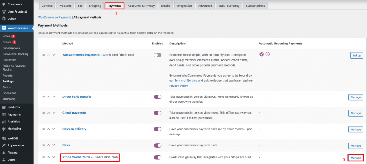Open the WooCommerce Payments section link
The height and width of the screenshot is (164, 367).
click(54, 18)
